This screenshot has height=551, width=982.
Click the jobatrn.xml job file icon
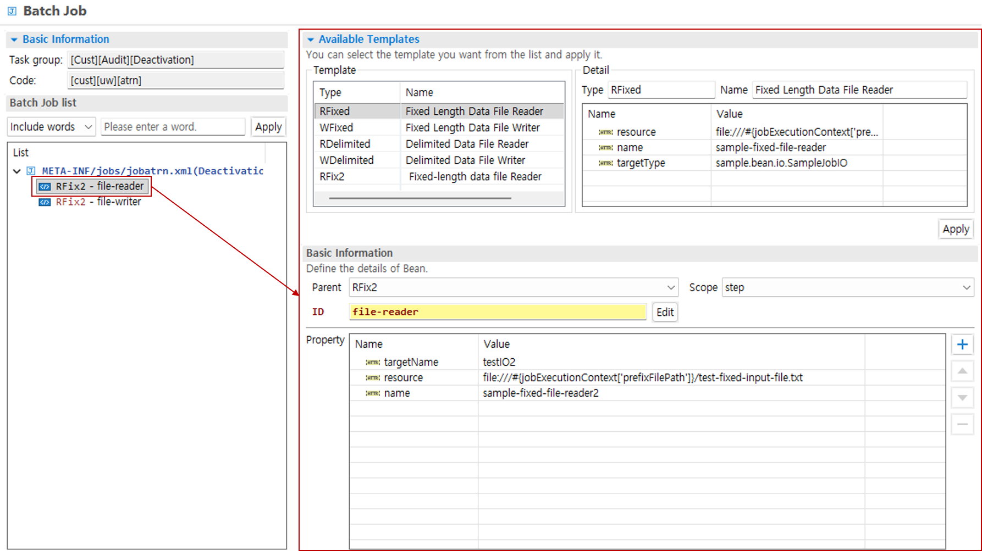31,171
